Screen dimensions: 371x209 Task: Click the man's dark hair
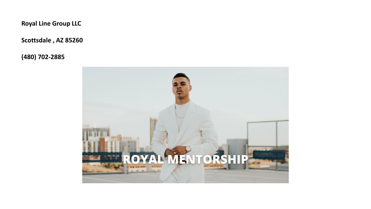(x=181, y=76)
